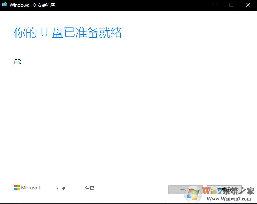Click the four-color Microsoft logo

coord(17,188)
